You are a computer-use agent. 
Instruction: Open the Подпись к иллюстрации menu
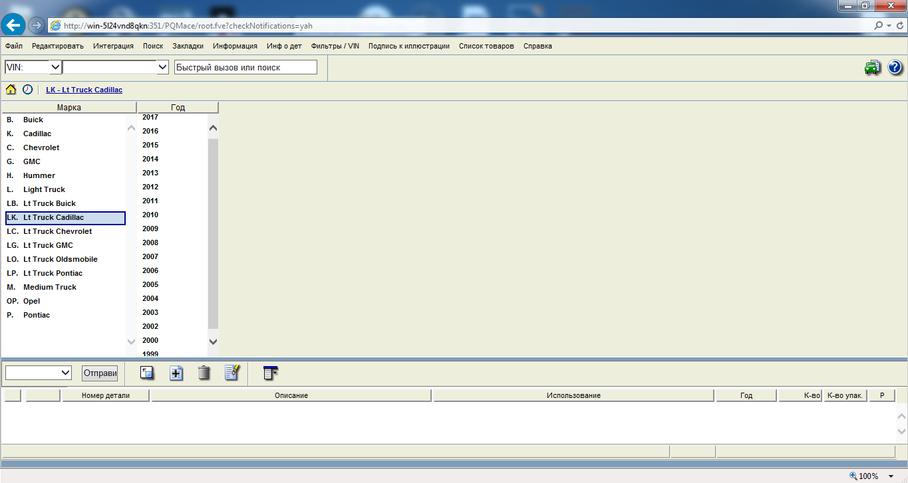[x=408, y=46]
